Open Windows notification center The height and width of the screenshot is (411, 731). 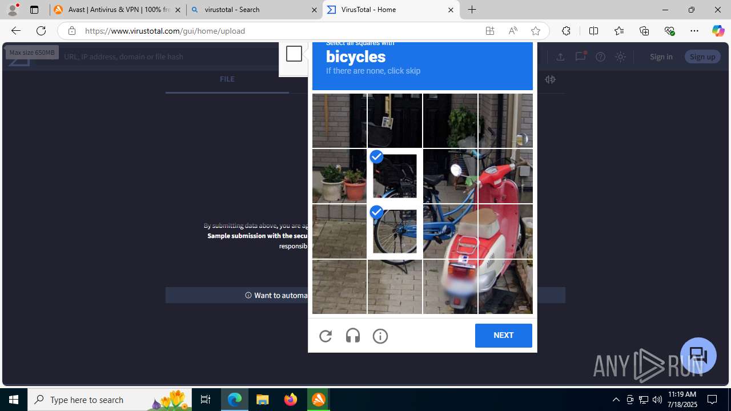click(x=712, y=400)
